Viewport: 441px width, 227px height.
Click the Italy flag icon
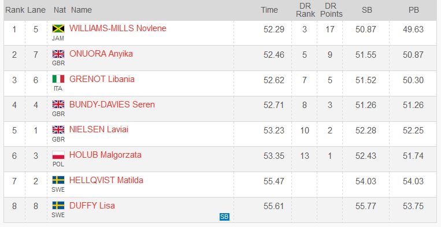pyautogui.click(x=58, y=79)
